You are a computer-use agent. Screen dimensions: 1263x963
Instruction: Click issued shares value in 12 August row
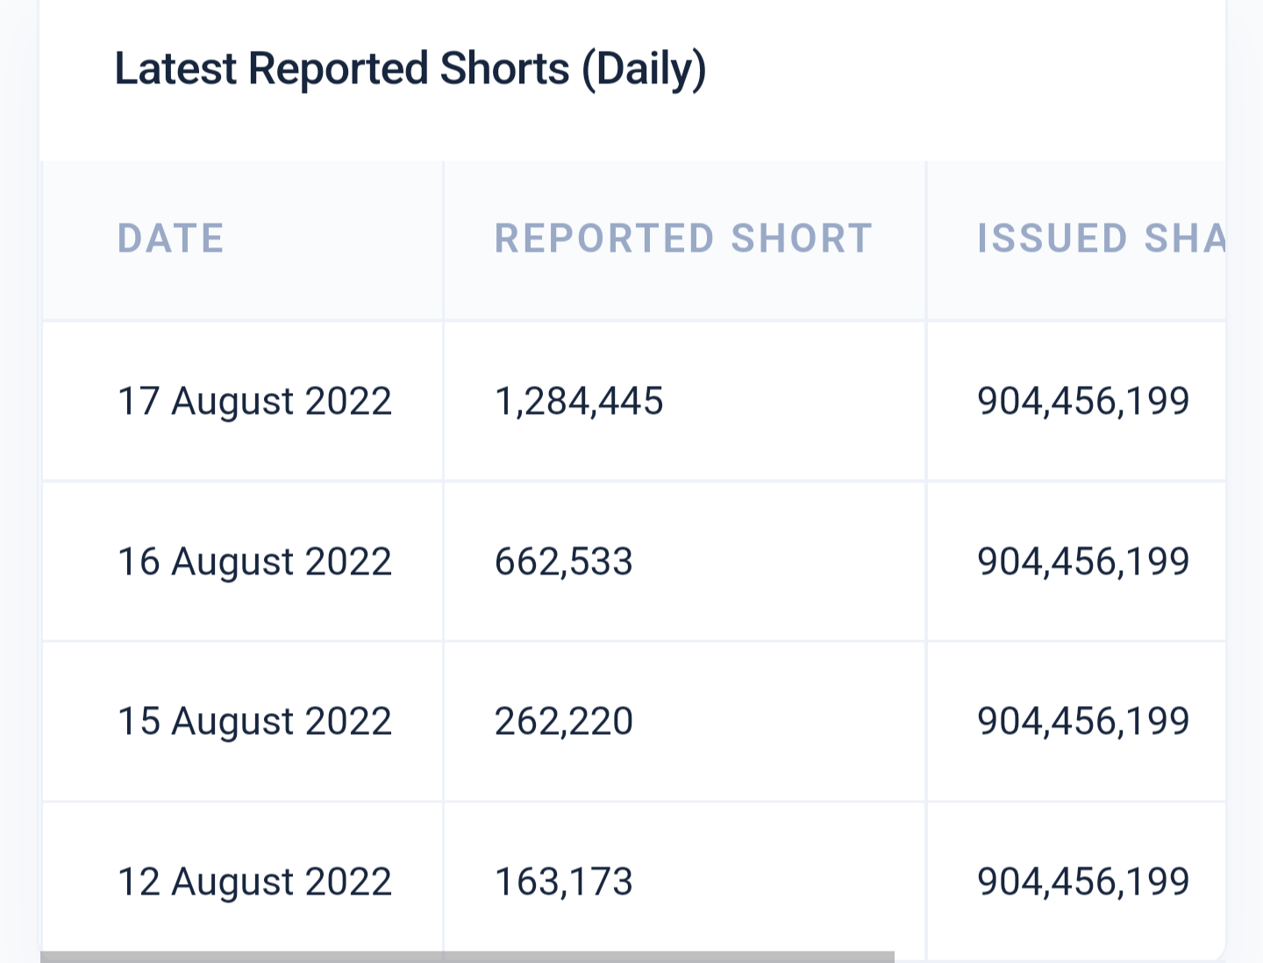[1083, 882]
